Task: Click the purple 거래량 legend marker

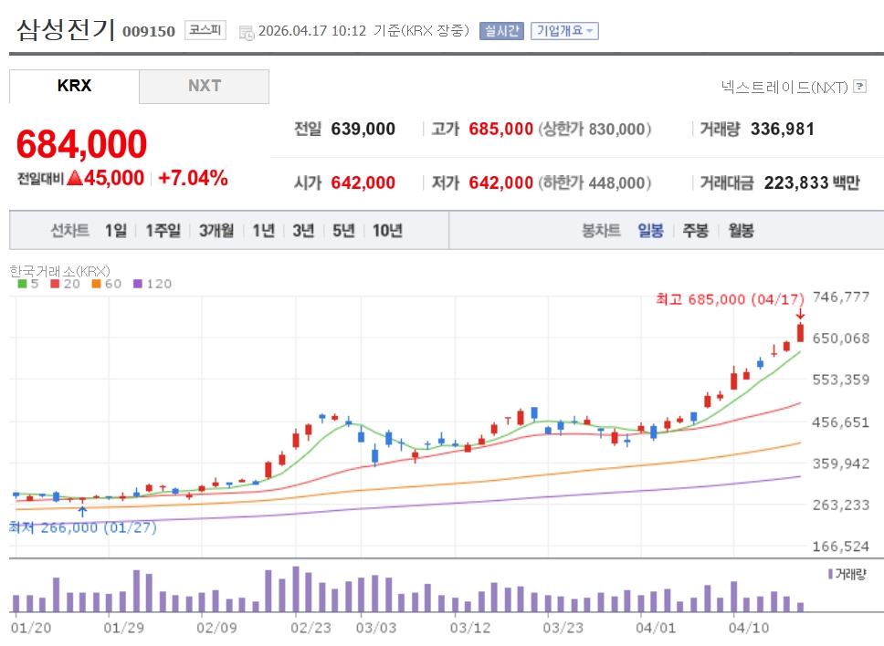Action: [829, 574]
